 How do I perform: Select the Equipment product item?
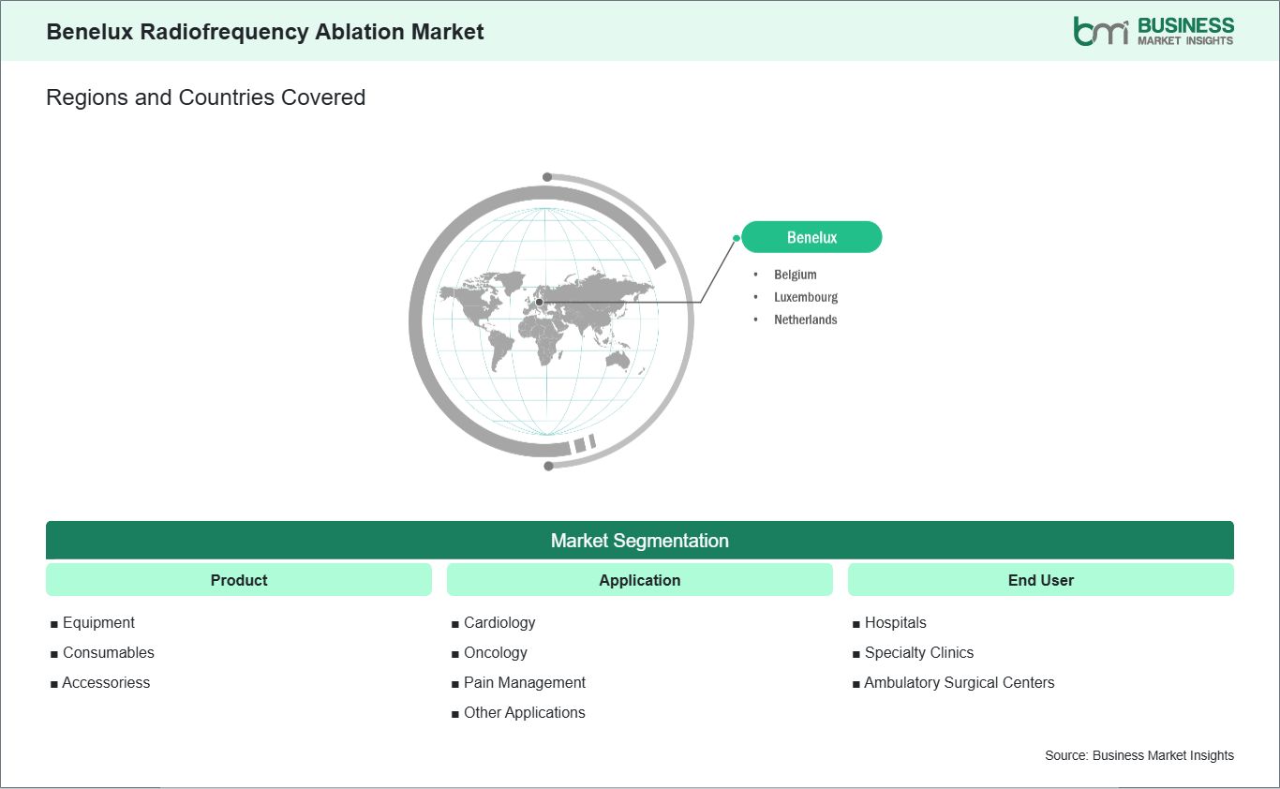98,622
